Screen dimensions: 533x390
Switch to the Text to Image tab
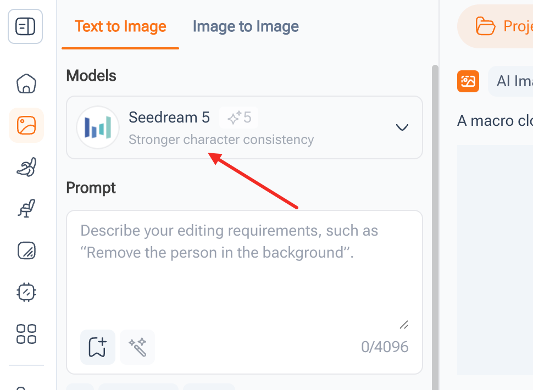pyautogui.click(x=120, y=26)
